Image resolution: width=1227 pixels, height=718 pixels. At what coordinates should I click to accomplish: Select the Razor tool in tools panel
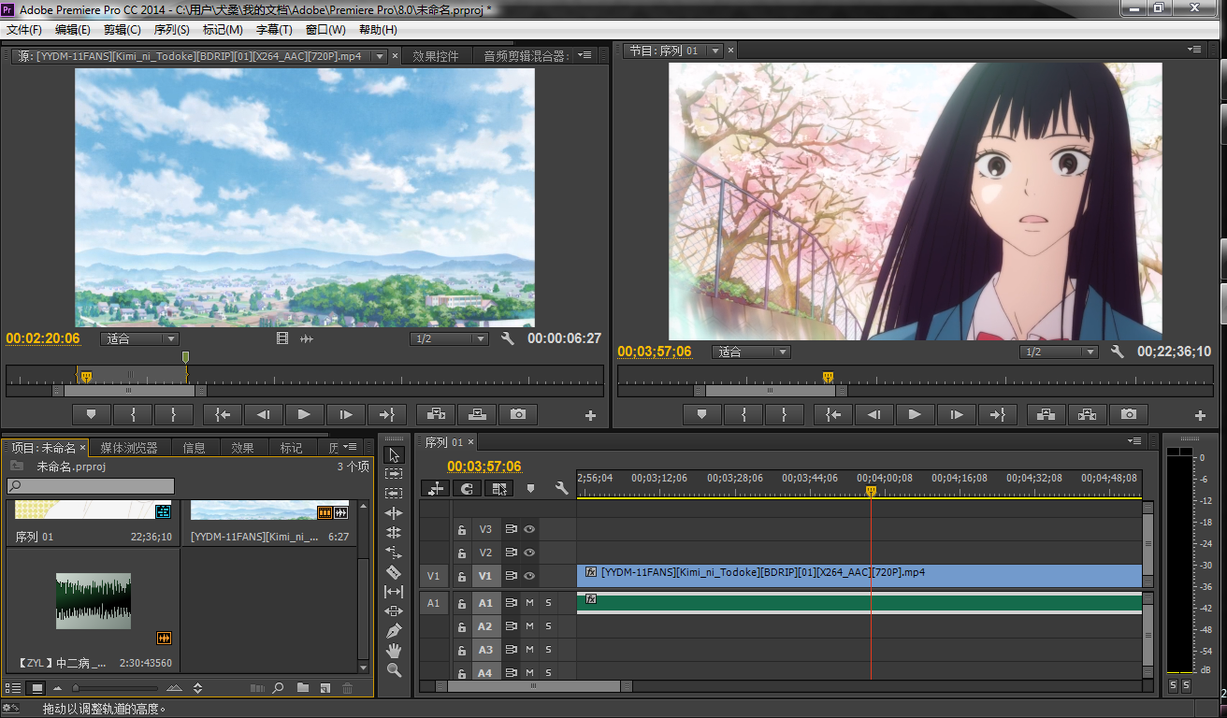[x=394, y=572]
